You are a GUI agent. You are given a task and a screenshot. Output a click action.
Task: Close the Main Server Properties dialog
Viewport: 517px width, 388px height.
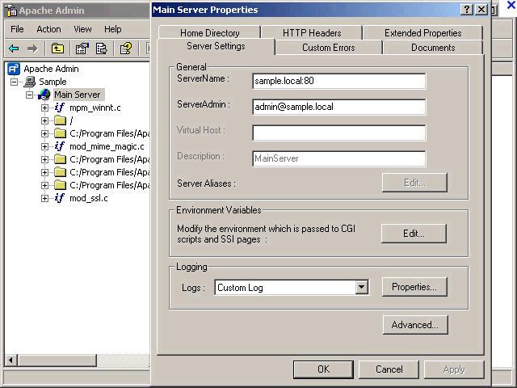pyautogui.click(x=481, y=10)
